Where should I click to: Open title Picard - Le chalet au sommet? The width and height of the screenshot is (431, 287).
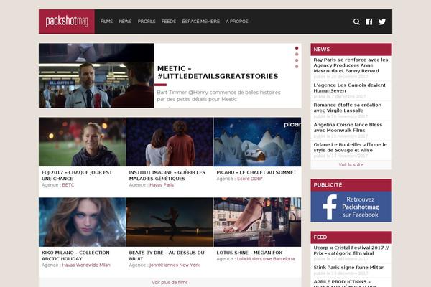point(256,172)
